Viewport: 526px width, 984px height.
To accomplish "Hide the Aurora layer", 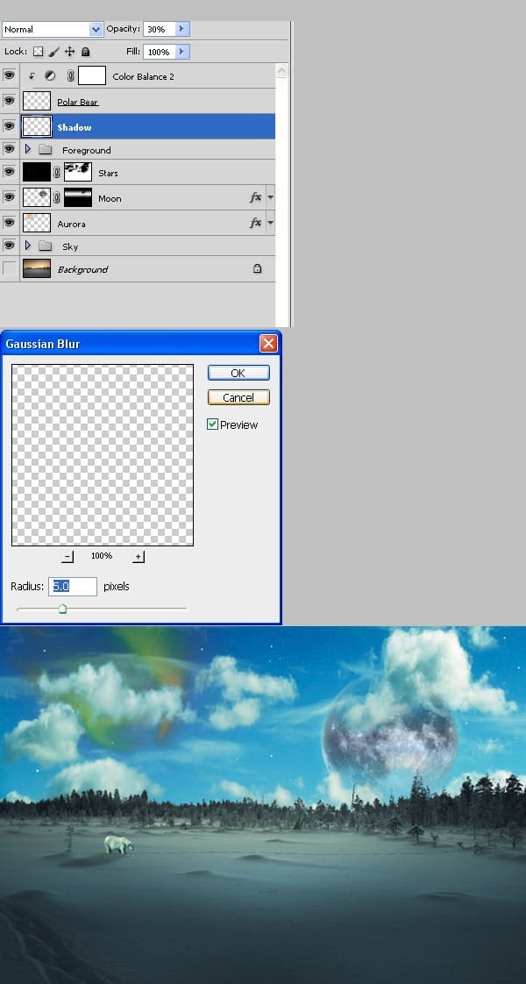I will point(9,222).
